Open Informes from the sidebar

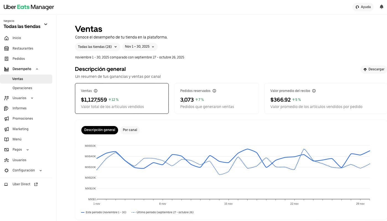tap(19, 108)
